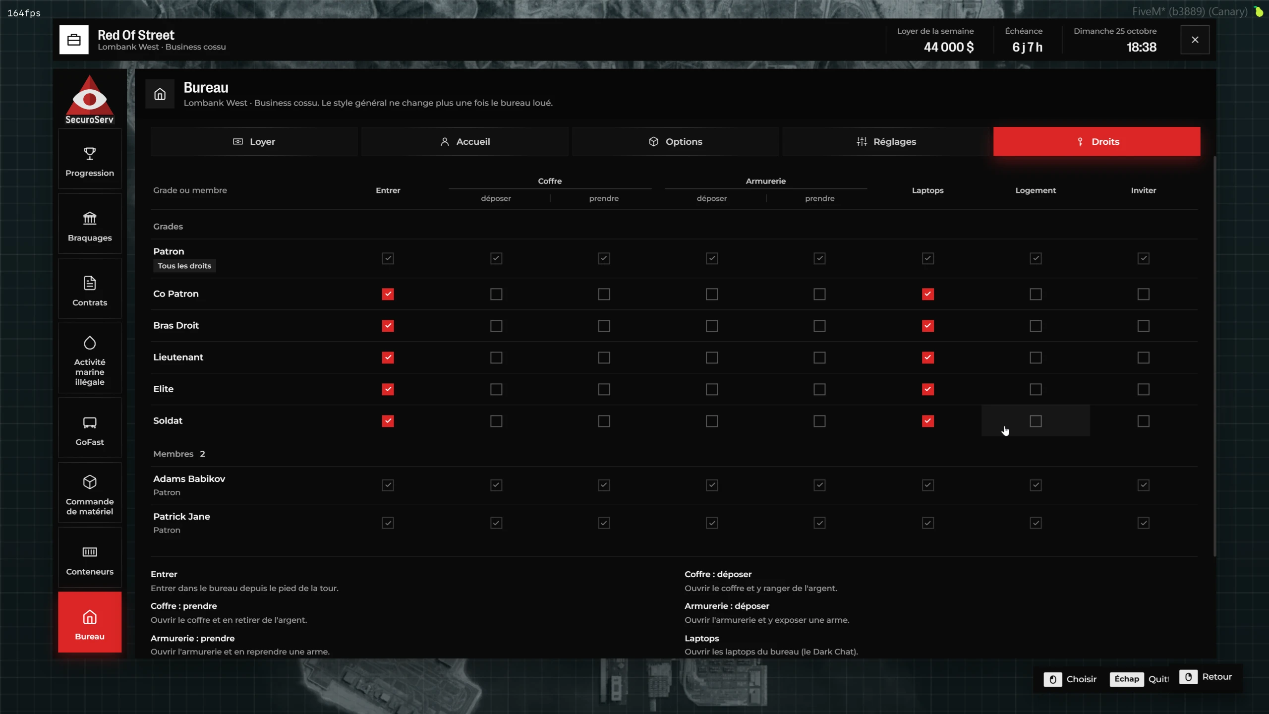This screenshot has width=1269, height=714.
Task: Click the Tous les droits badge
Action: tap(184, 266)
